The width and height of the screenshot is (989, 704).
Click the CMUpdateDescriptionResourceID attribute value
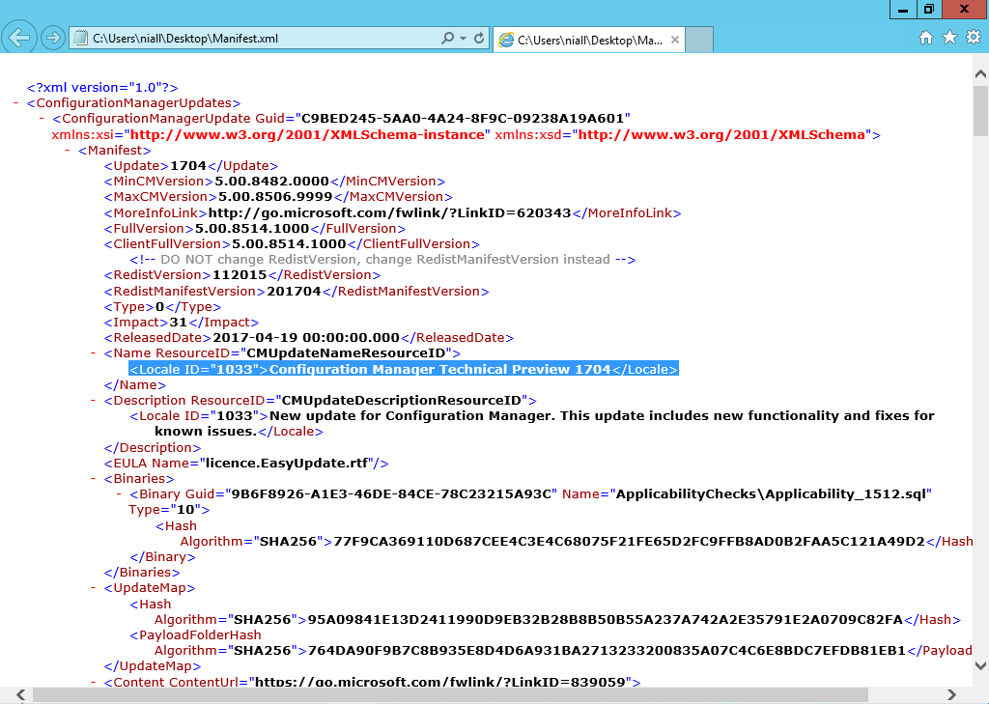[x=401, y=401]
